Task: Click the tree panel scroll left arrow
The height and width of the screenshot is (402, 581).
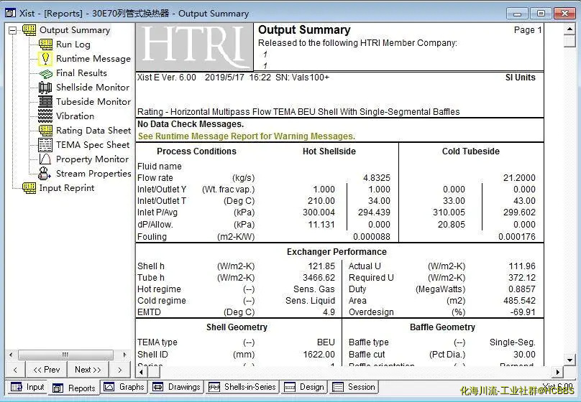Action: [x=11, y=355]
